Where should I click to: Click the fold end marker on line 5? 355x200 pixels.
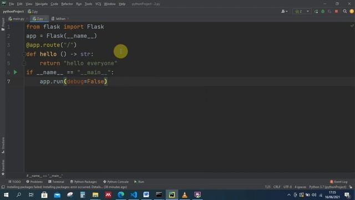point(24,63)
